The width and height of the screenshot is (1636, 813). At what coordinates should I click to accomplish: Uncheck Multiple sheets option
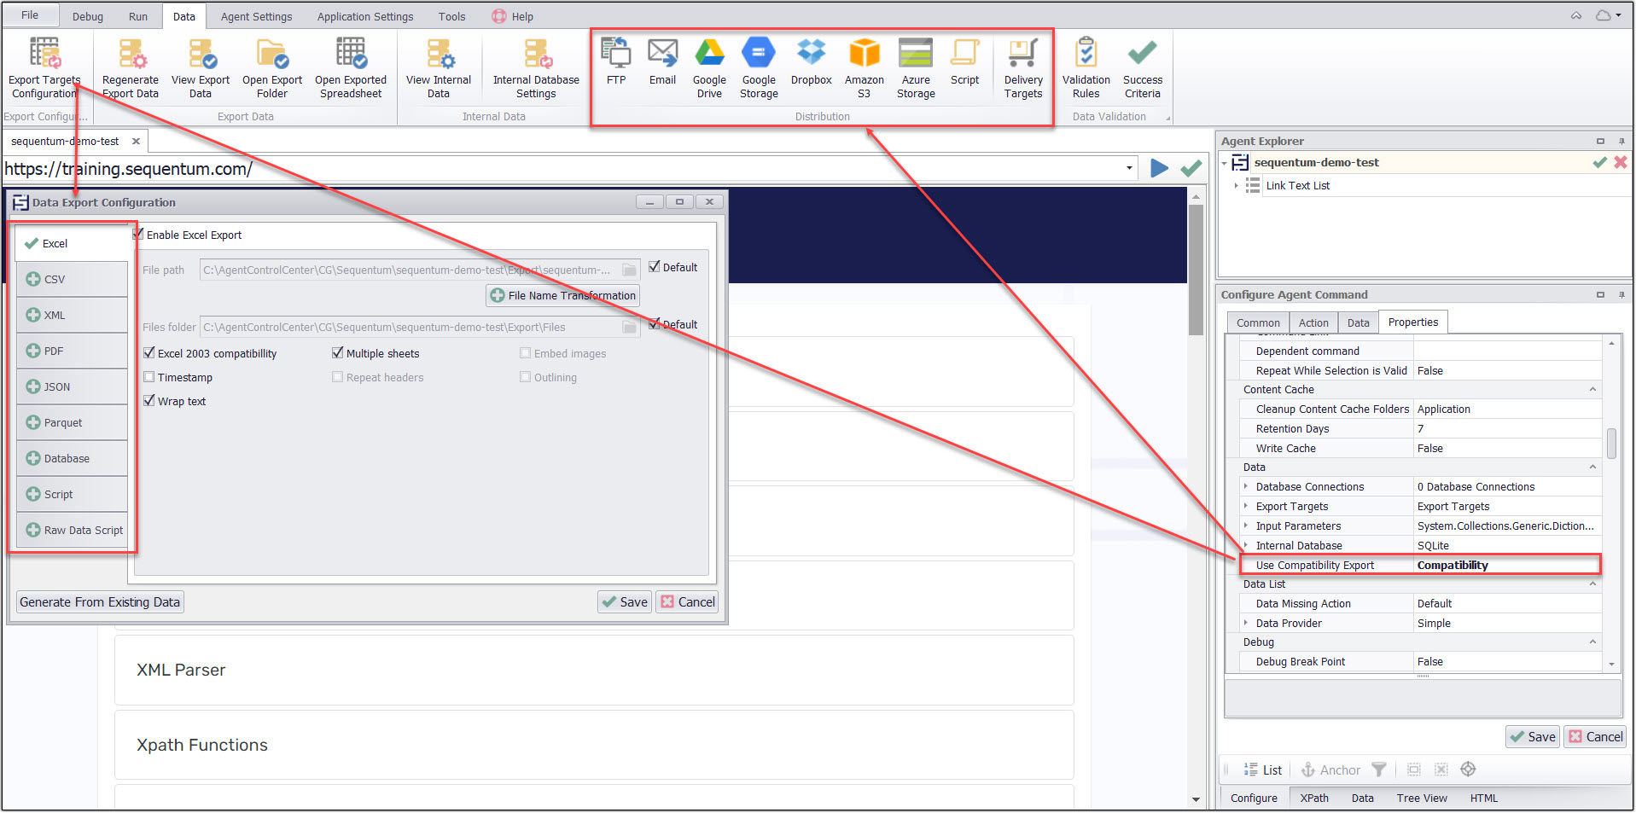click(338, 352)
